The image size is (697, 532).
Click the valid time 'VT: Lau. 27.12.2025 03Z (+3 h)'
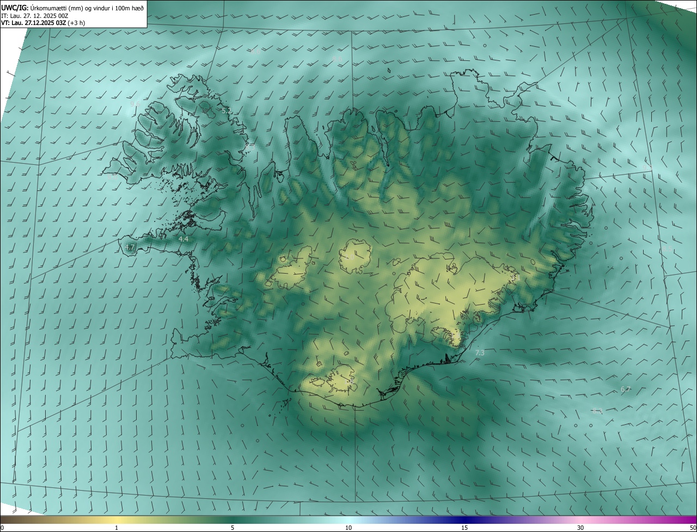[43, 23]
